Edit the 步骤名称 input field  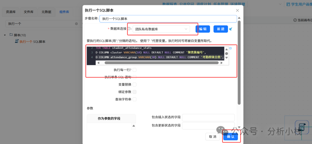(168, 19)
